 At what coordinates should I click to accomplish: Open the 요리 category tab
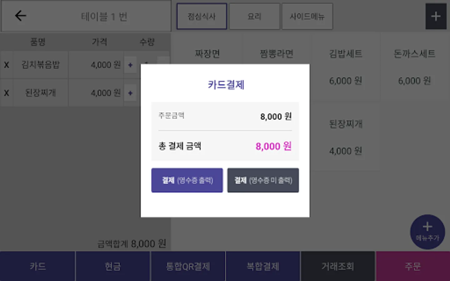(254, 17)
